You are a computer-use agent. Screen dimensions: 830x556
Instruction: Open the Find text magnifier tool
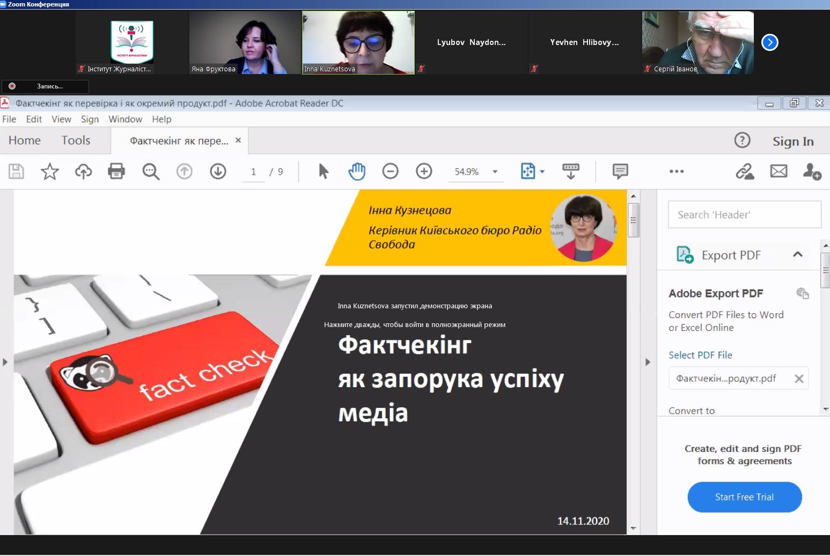(151, 172)
